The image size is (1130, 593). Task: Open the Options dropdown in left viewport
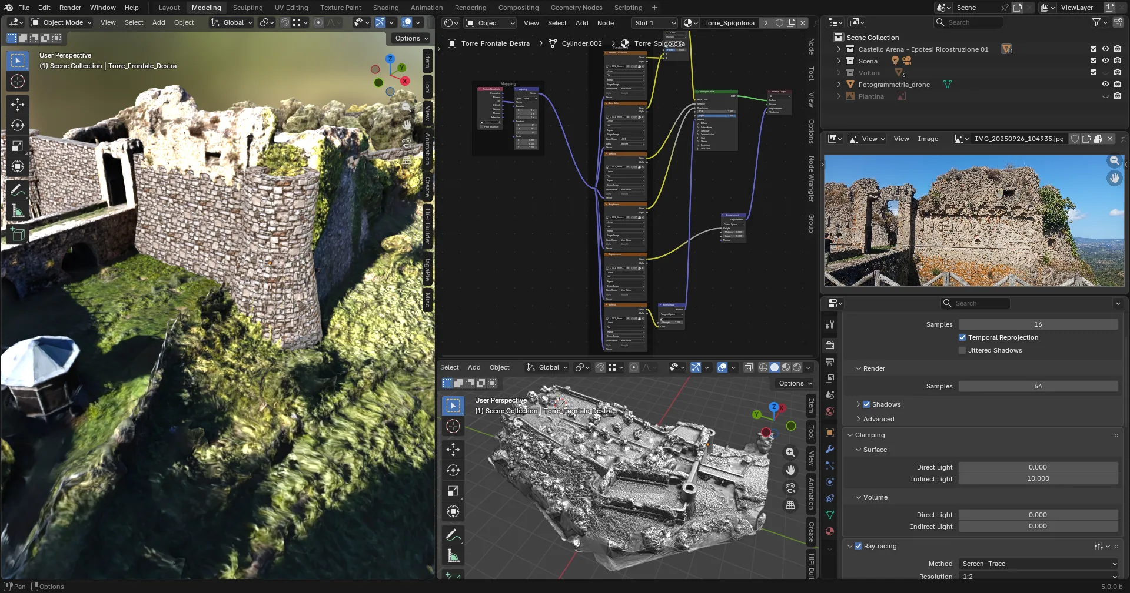[411, 38]
